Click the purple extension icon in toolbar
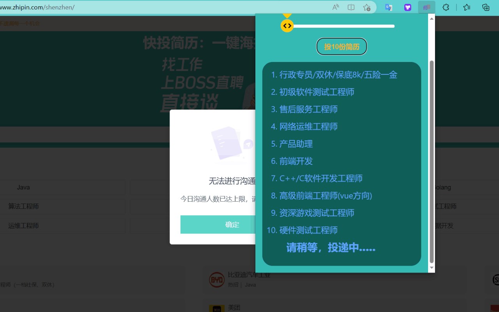 click(408, 7)
